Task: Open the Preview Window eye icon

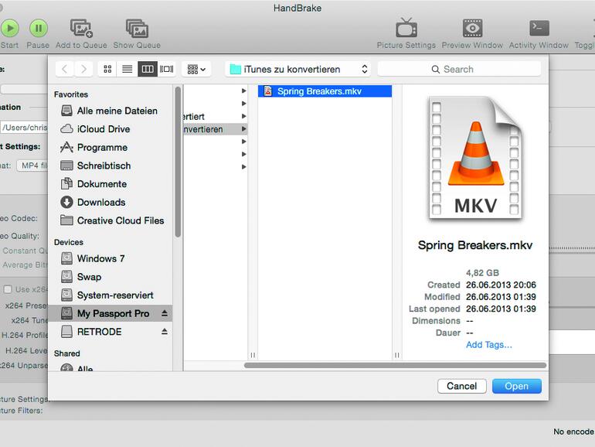Action: (472, 29)
